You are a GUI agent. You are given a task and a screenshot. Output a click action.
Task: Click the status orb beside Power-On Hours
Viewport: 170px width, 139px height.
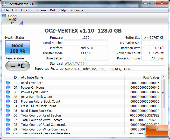(x=8, y=88)
